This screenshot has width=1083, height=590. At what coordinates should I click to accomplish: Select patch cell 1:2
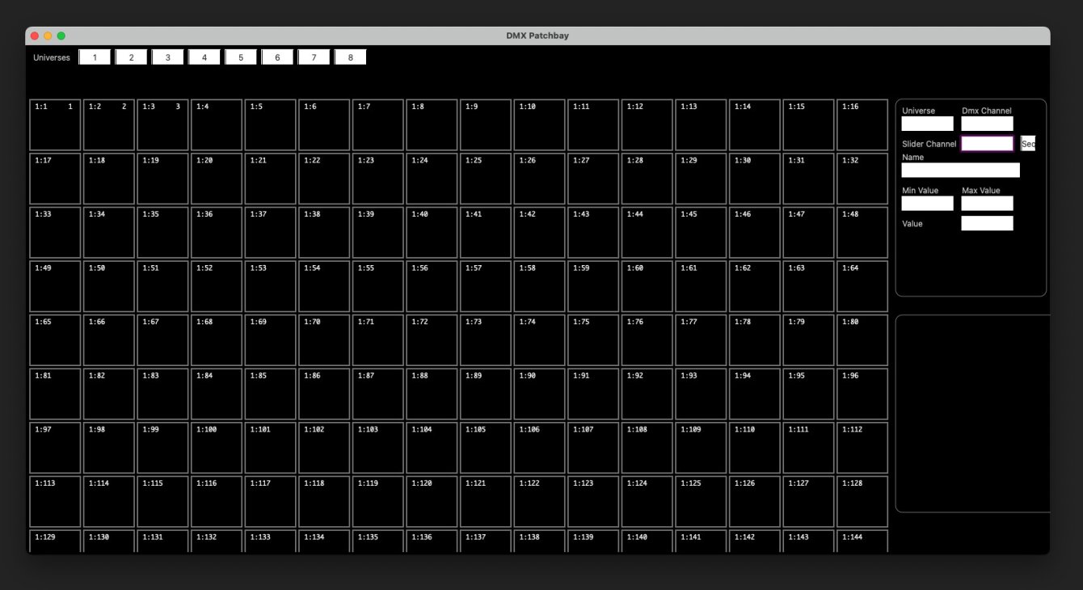[x=109, y=124]
